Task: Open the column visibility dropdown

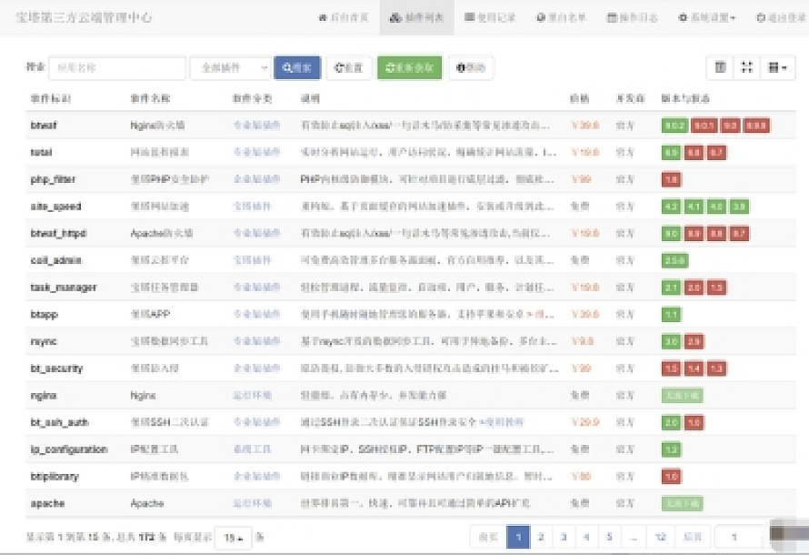Action: (x=777, y=67)
